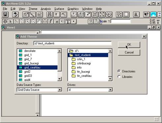This screenshot has height=123, width=162.
Task: Click Zoom to Previous Extent icon
Action: (109, 14)
